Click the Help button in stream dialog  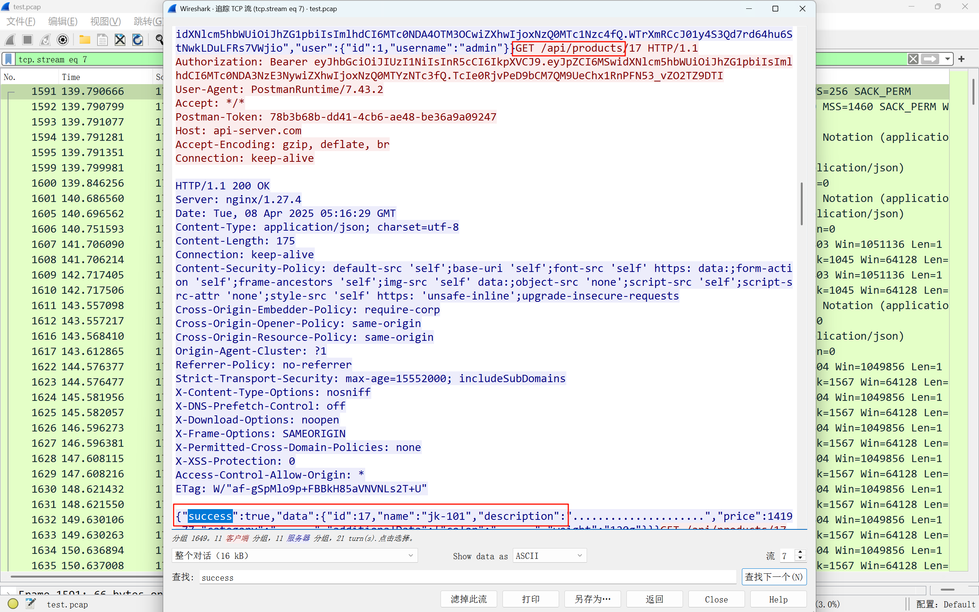pos(778,599)
